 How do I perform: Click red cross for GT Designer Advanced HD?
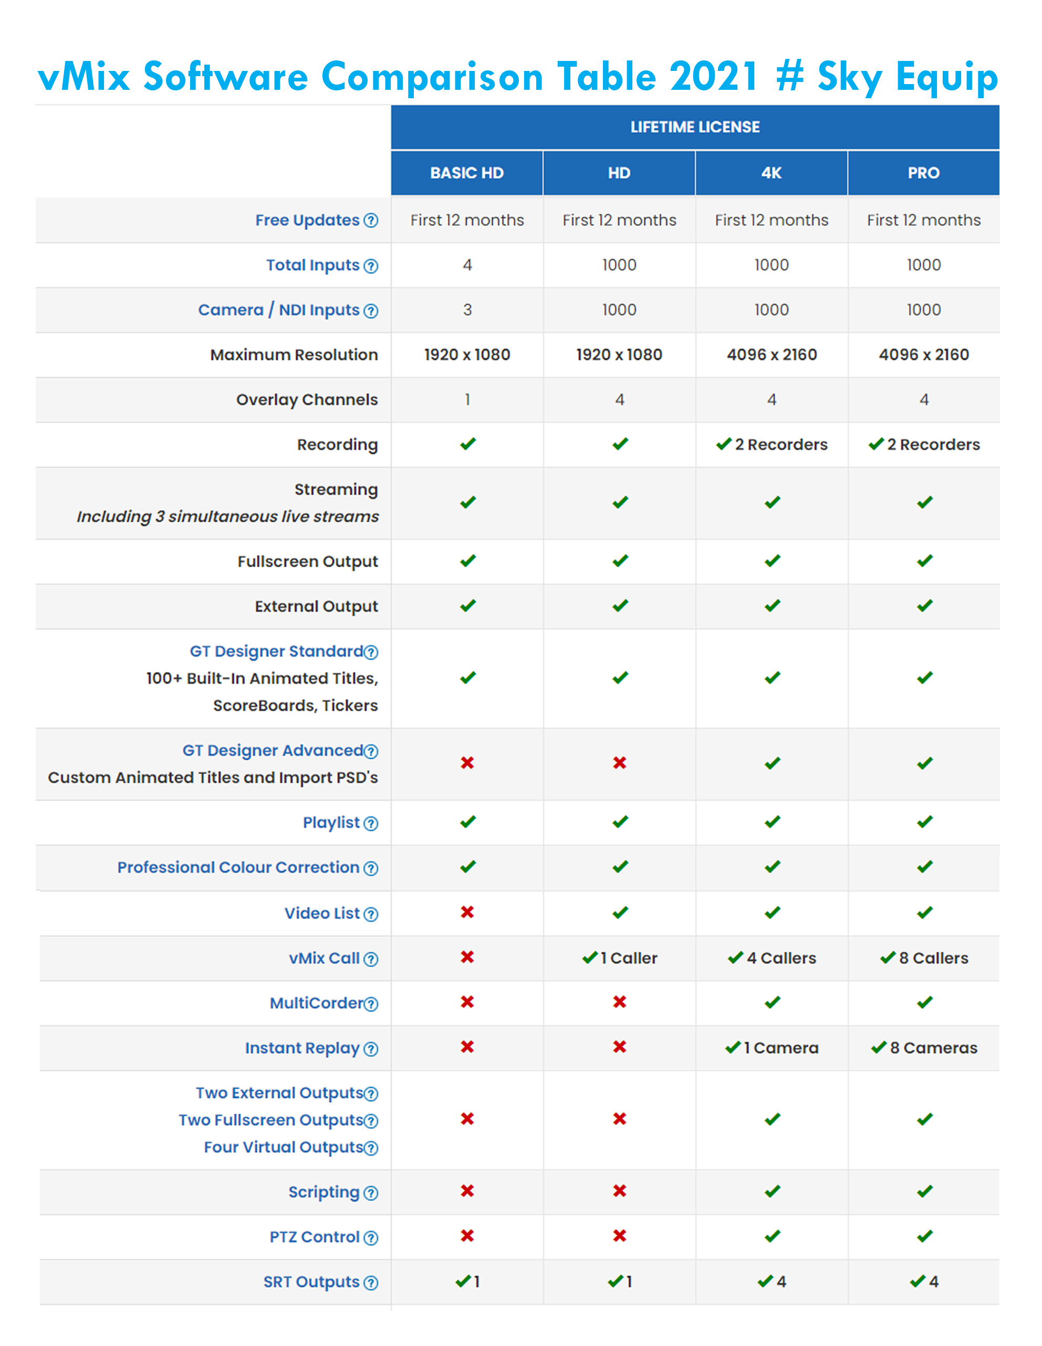point(619,763)
